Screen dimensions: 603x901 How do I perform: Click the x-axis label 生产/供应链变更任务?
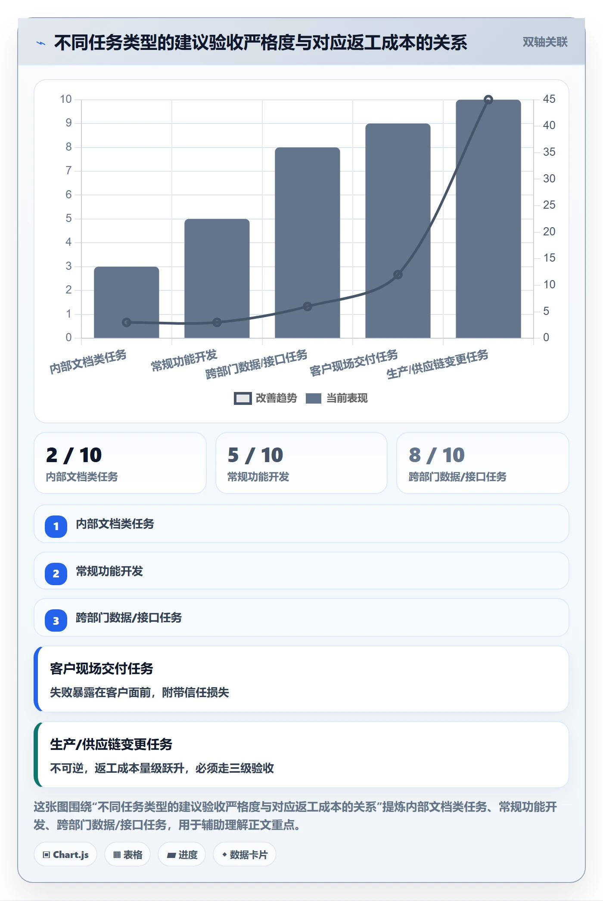pyautogui.click(x=437, y=364)
